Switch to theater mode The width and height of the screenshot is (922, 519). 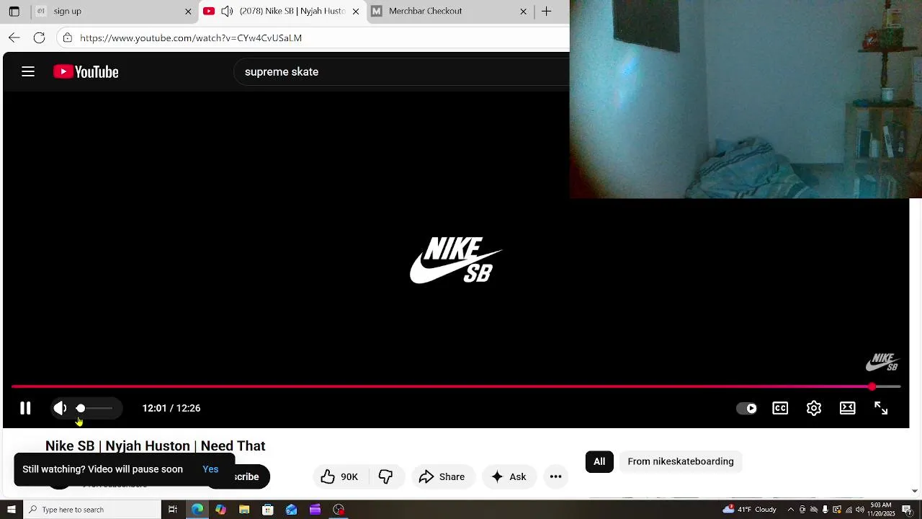coord(848,408)
